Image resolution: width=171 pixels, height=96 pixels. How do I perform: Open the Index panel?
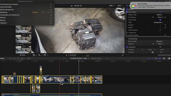pyautogui.click(x=2, y=58)
